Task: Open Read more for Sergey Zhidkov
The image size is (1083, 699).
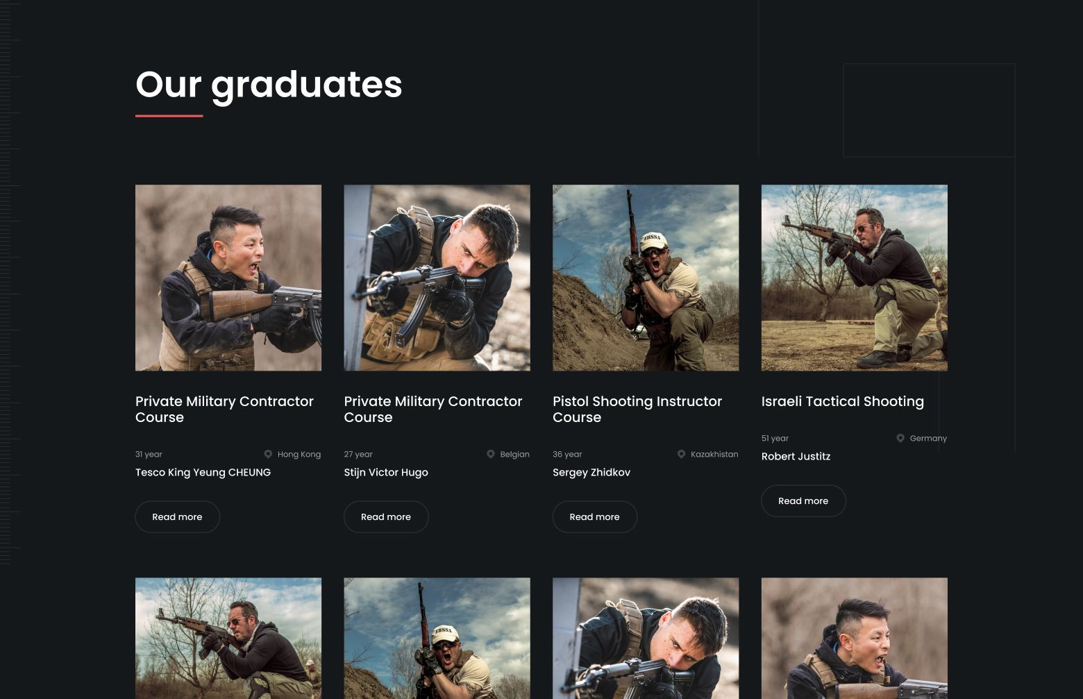Action: [594, 517]
